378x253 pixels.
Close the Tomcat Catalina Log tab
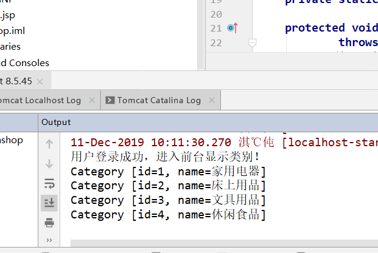[x=212, y=100]
